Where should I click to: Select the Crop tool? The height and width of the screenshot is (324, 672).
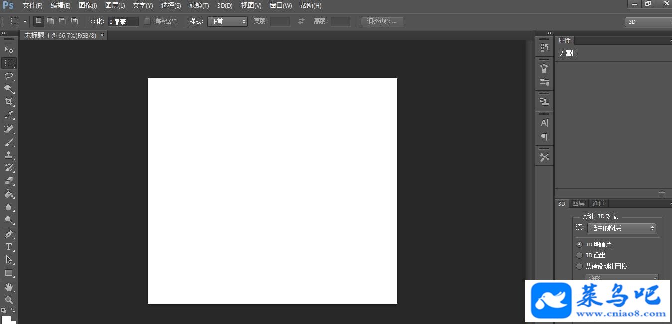[x=9, y=102]
